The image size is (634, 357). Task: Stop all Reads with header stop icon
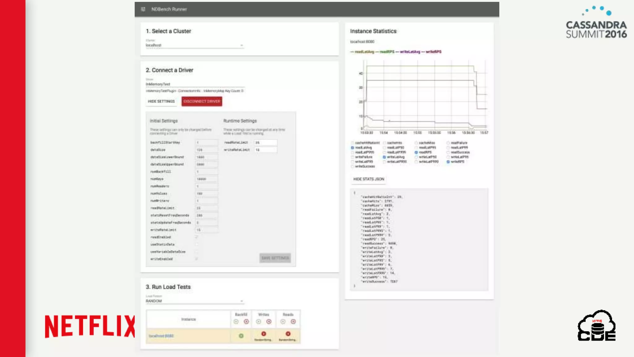293,322
